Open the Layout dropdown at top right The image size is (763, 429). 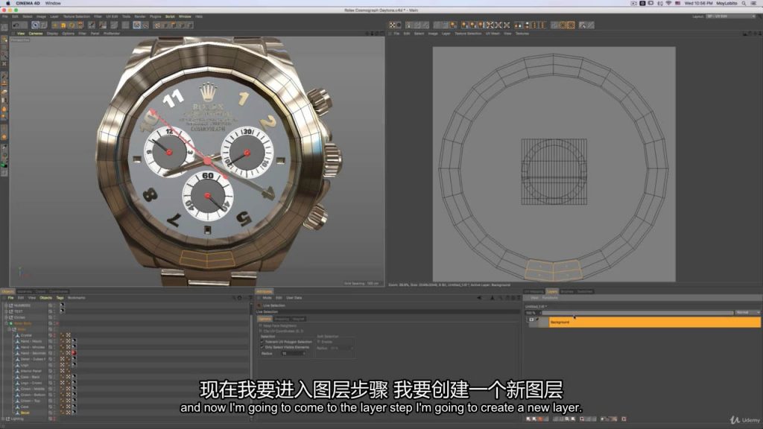[x=731, y=16]
